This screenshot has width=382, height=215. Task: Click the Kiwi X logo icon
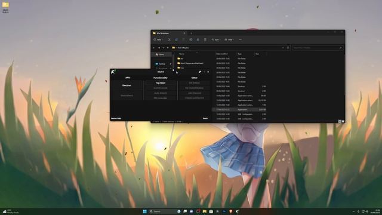coord(113,72)
